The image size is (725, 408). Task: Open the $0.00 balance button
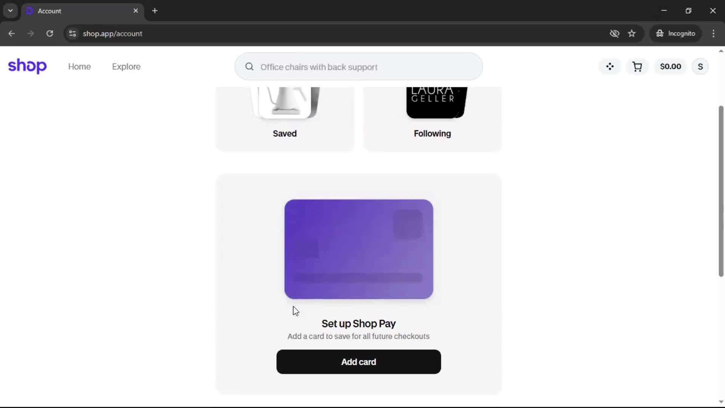pyautogui.click(x=670, y=66)
